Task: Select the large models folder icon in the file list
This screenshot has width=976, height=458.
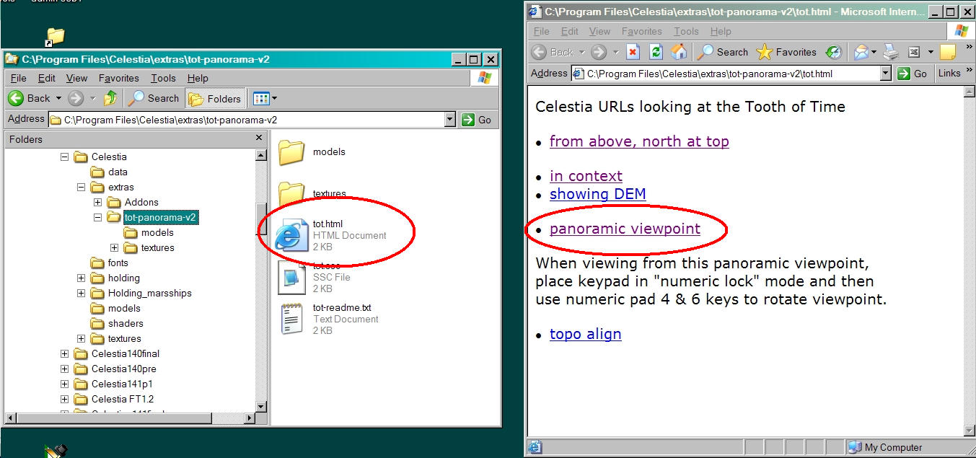Action: [x=291, y=151]
